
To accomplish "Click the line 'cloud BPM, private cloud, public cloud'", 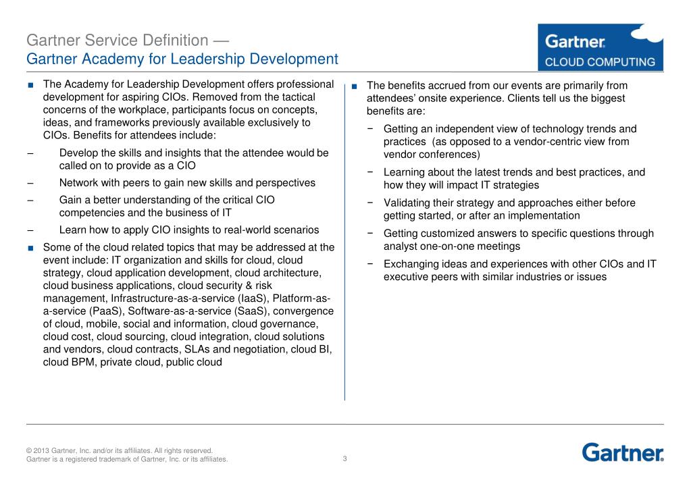I will point(132,362).
